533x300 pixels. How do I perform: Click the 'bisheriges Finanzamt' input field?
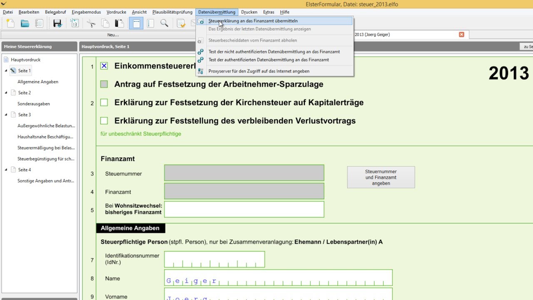[244, 209]
